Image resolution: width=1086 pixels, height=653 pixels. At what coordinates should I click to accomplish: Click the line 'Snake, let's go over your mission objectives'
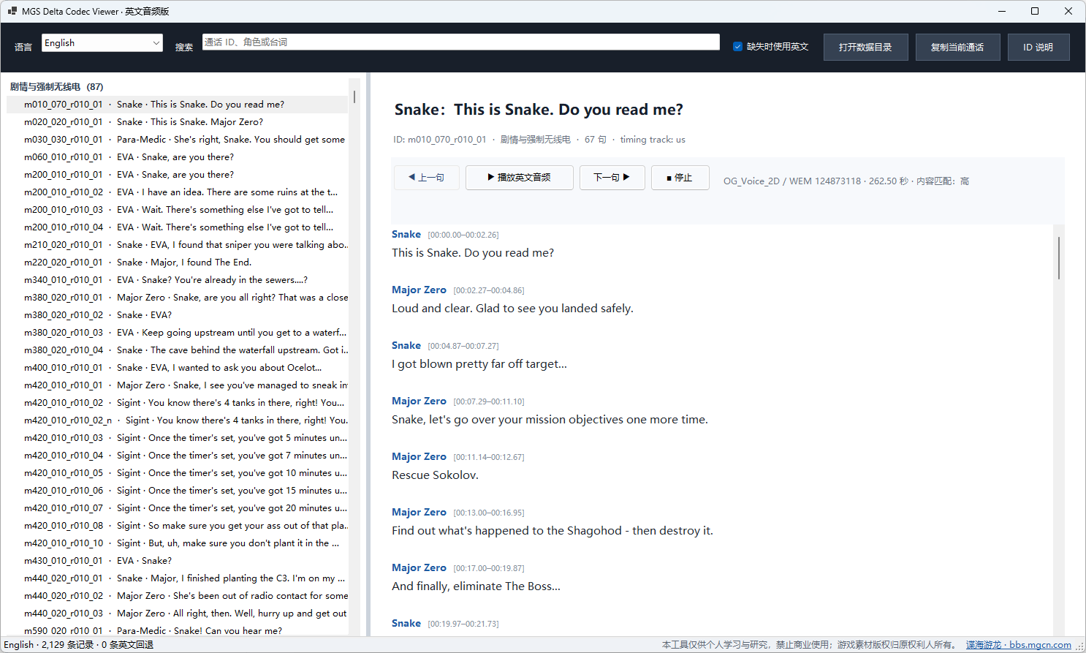550,420
